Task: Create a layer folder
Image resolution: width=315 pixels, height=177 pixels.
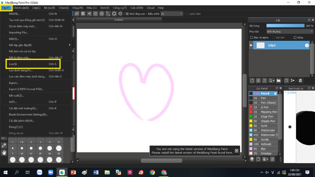Action: click(x=278, y=81)
